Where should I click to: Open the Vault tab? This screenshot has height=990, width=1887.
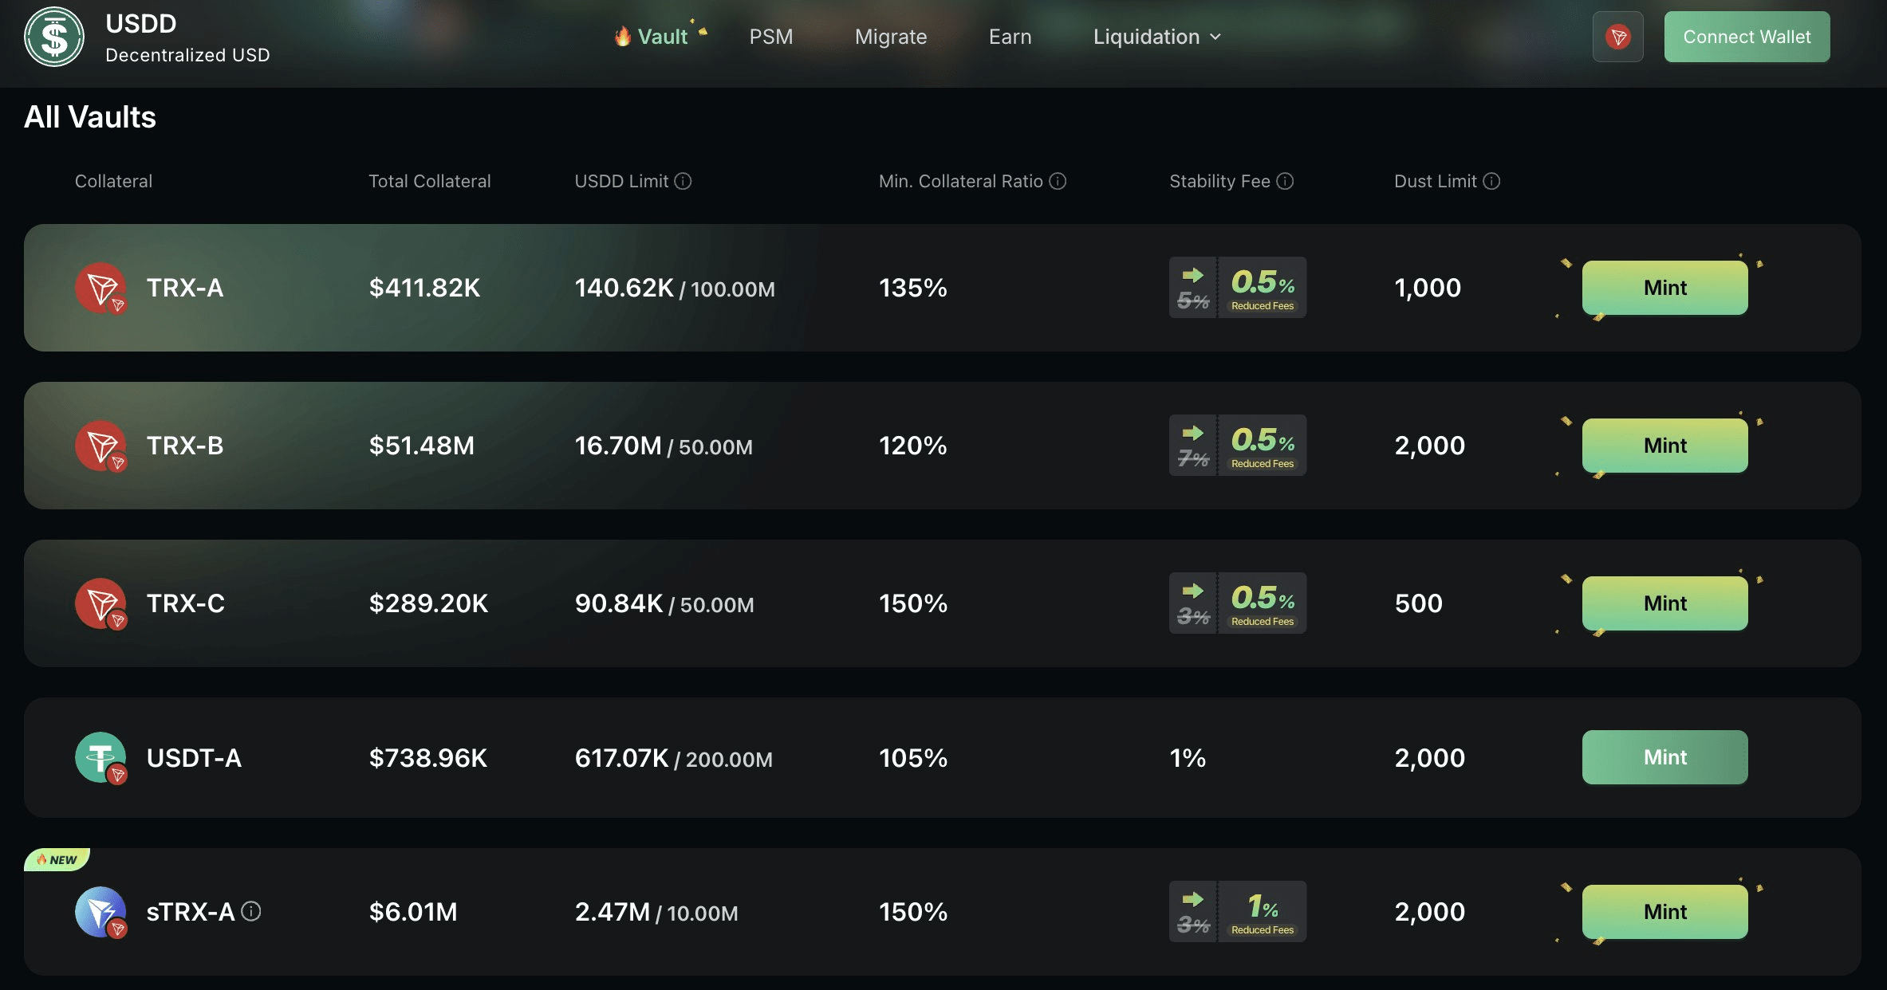(x=661, y=37)
